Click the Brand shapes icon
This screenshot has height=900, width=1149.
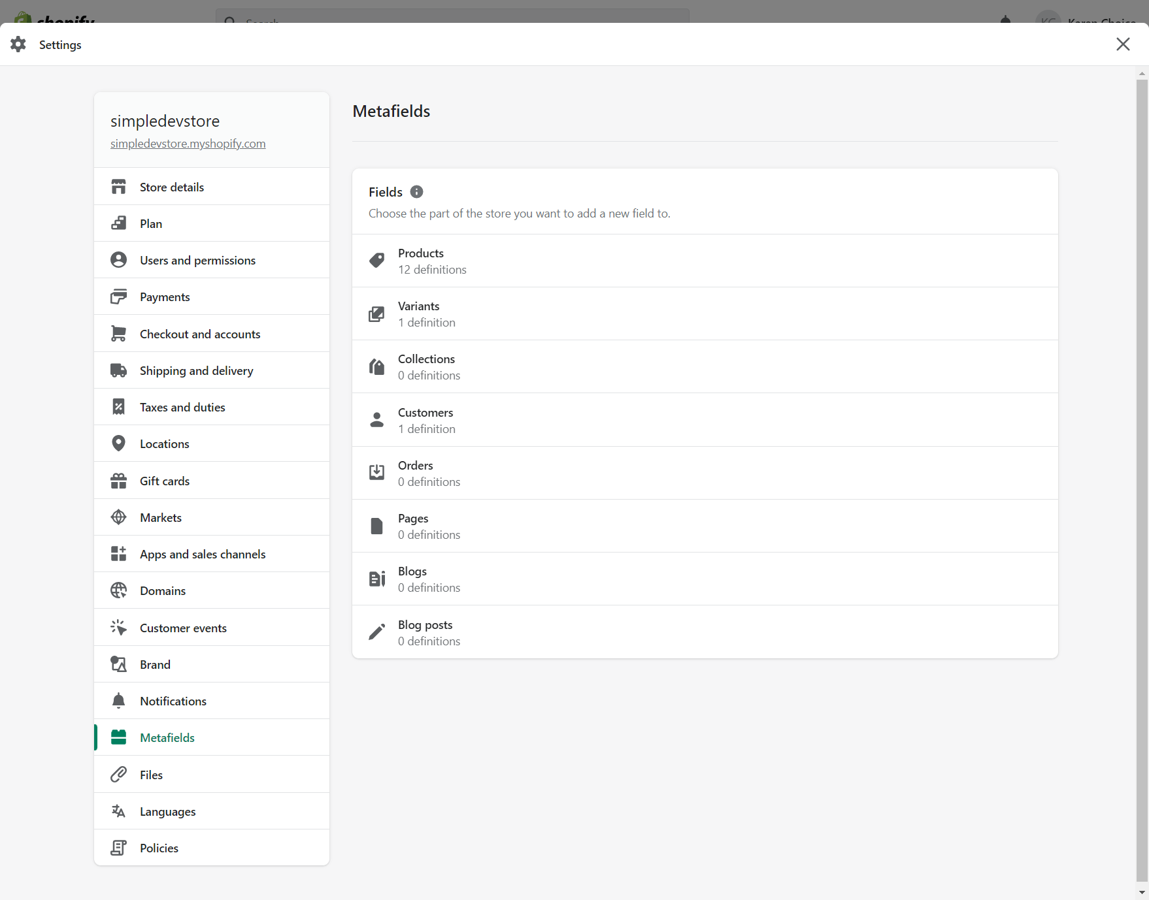click(118, 664)
